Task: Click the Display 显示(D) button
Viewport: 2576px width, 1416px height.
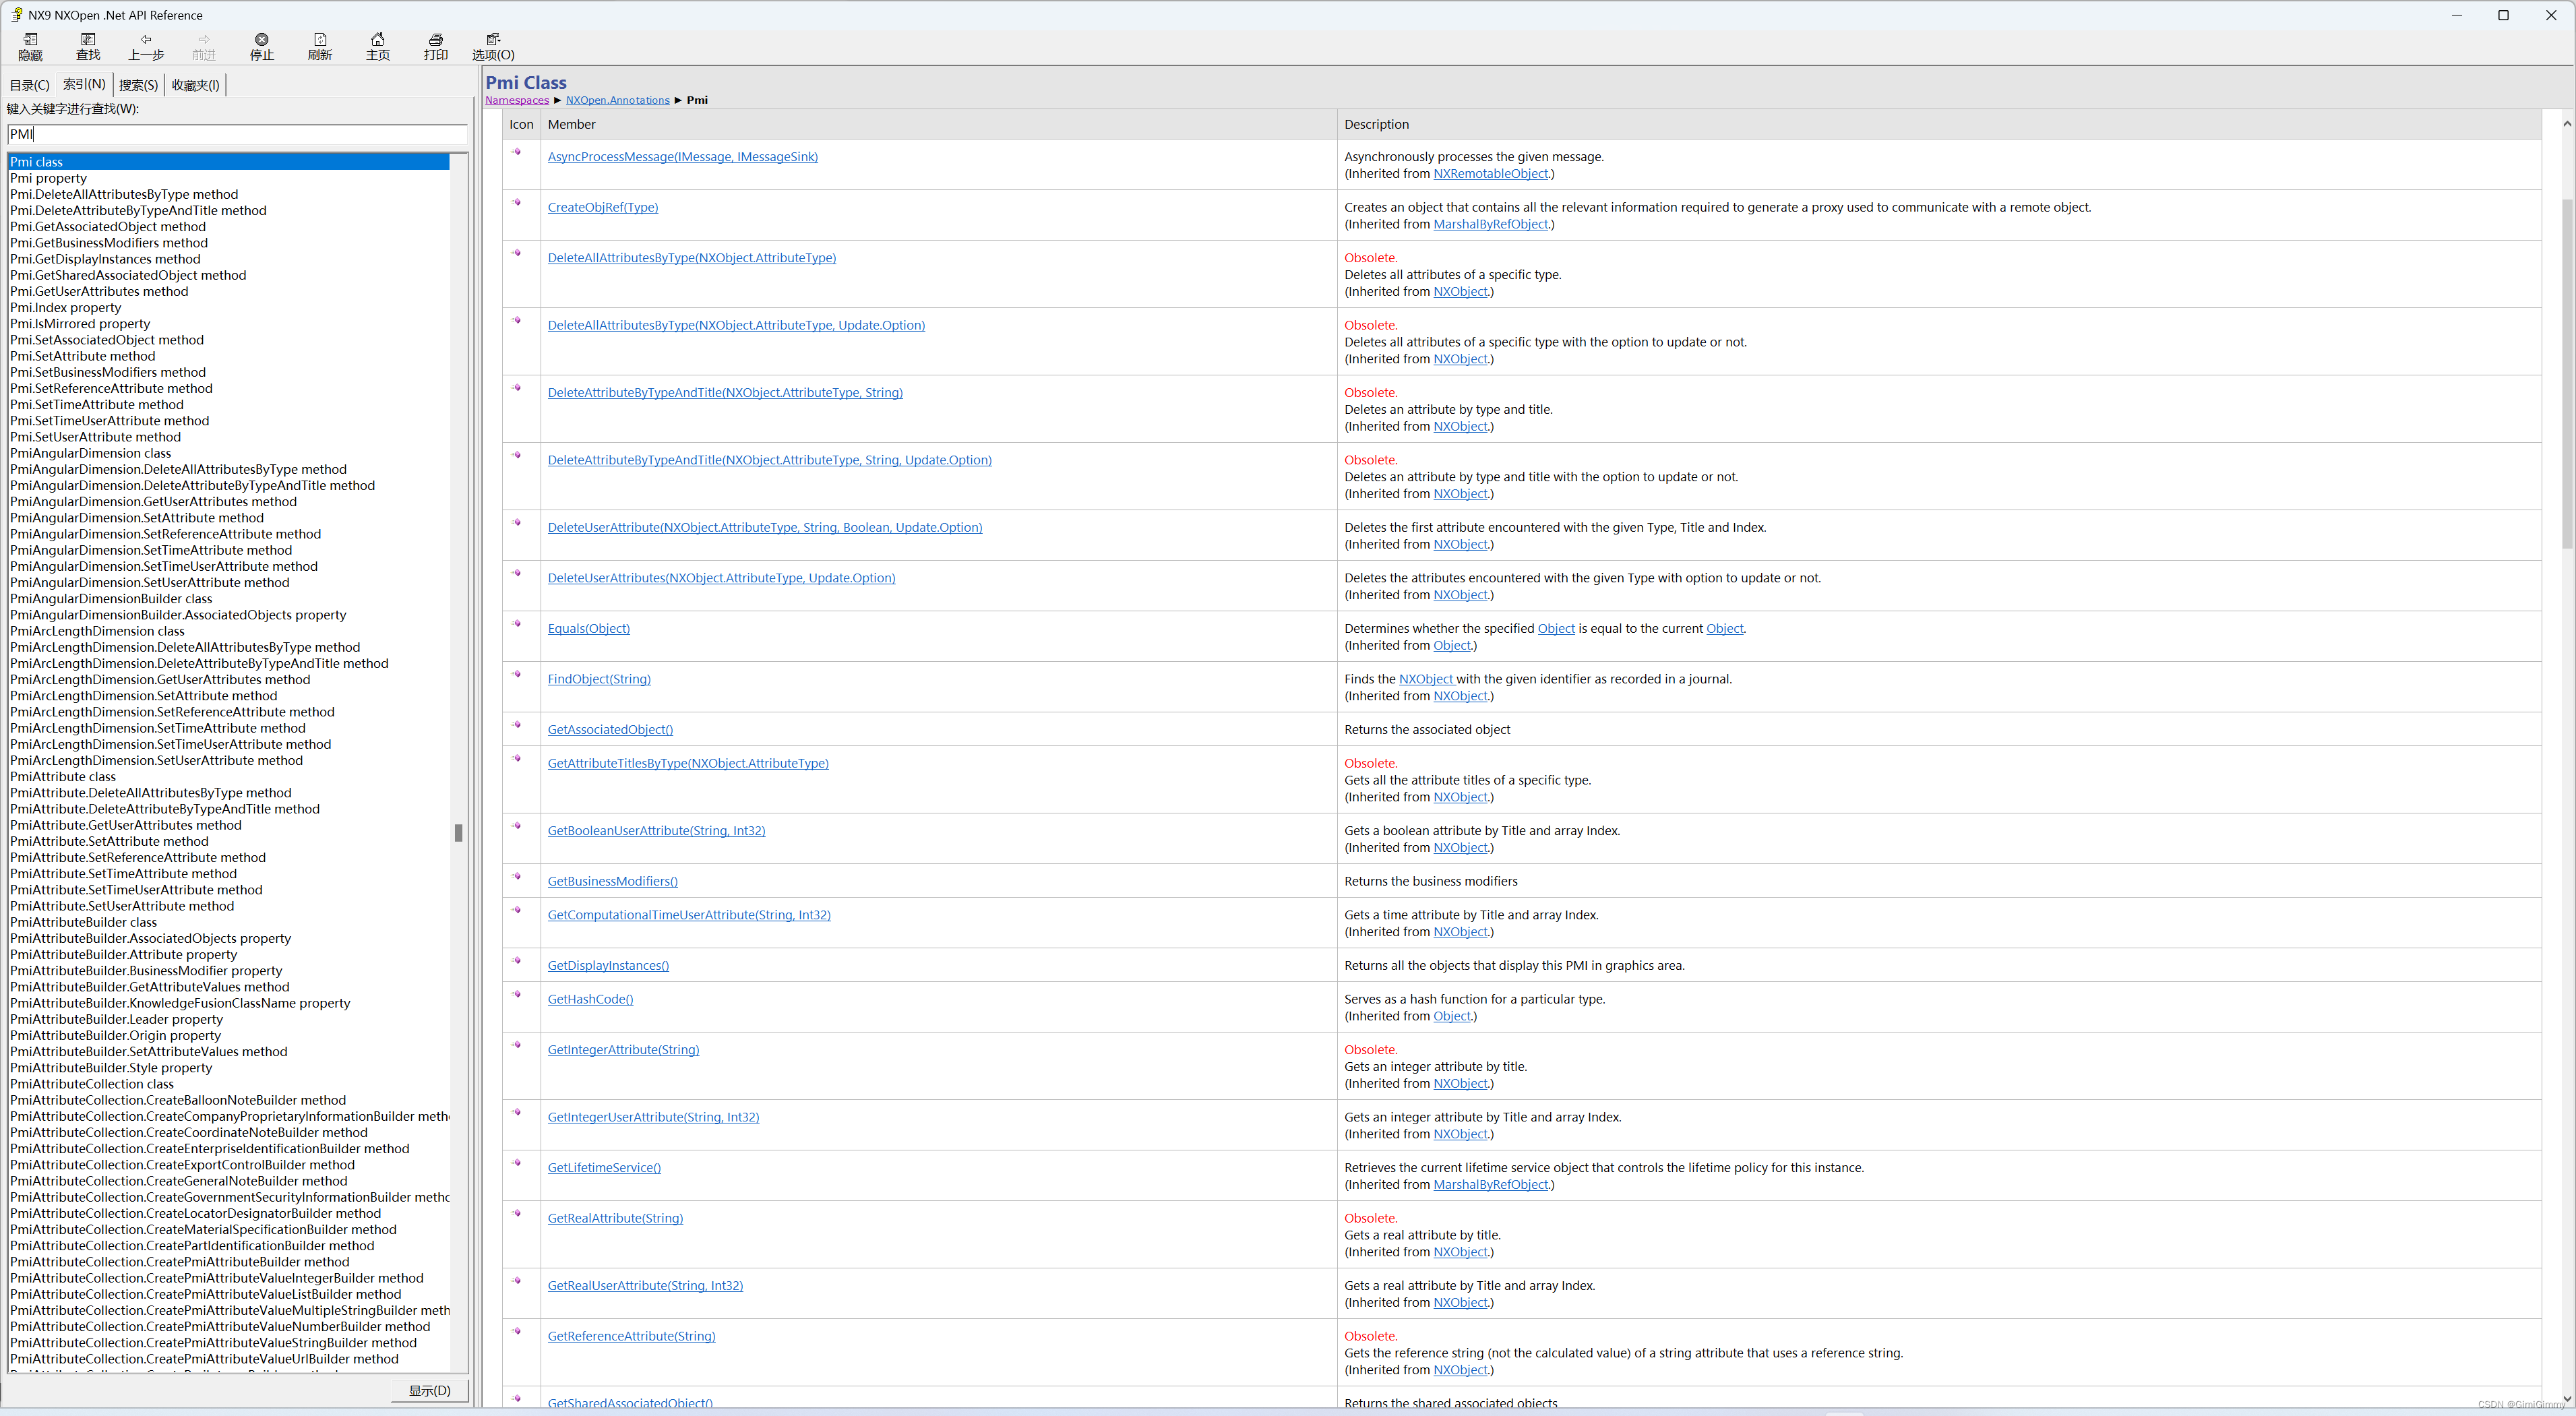Action: point(429,1390)
